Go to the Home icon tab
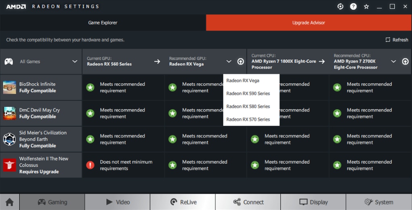Viewport: 412px width, 210px height. coord(10,202)
